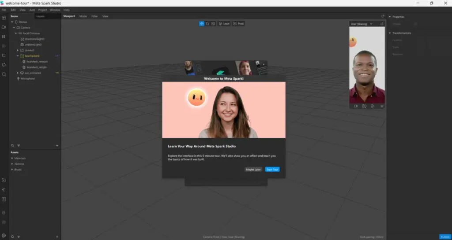Expand the Textures assets folder

(12, 164)
